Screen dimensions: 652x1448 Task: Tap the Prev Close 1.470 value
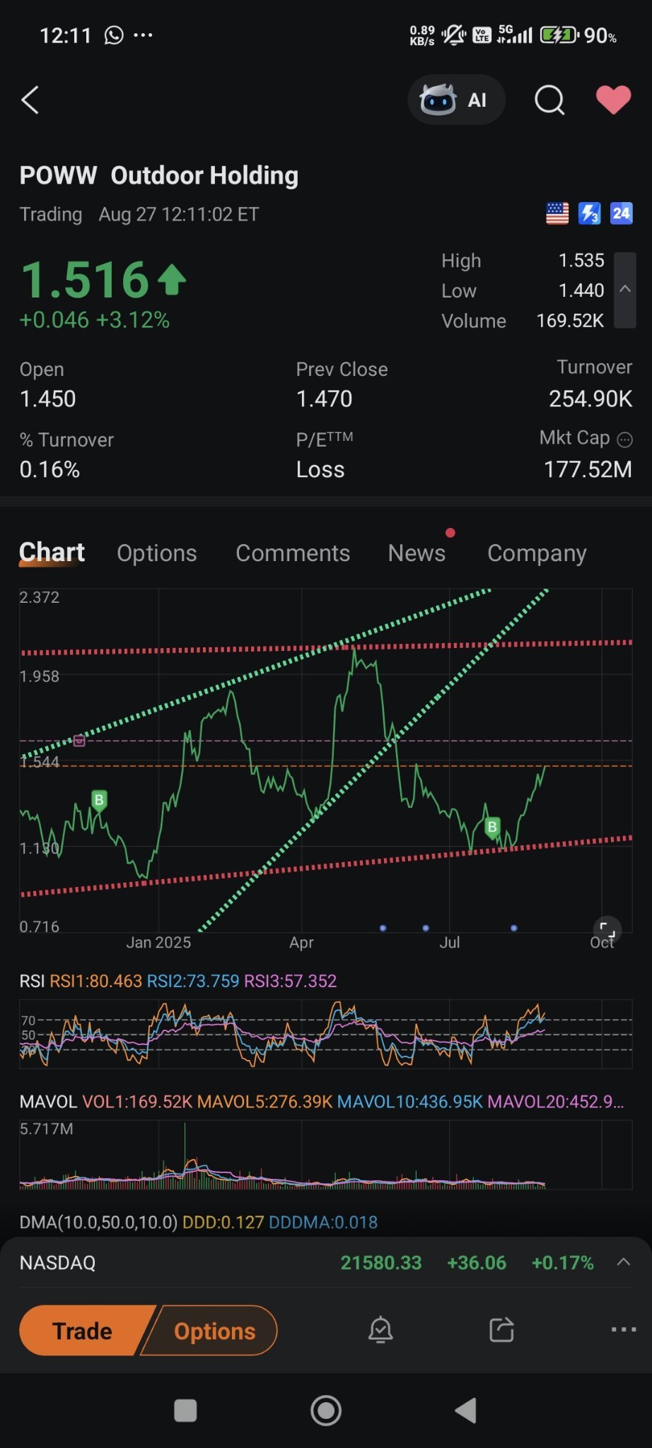324,399
